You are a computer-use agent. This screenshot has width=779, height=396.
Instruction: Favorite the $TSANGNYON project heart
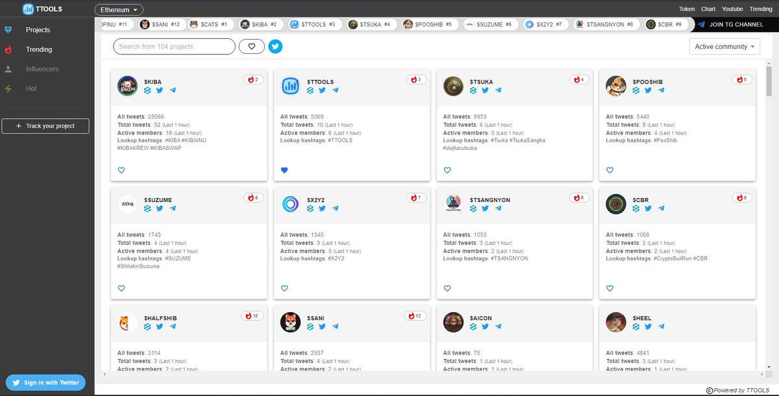(447, 288)
